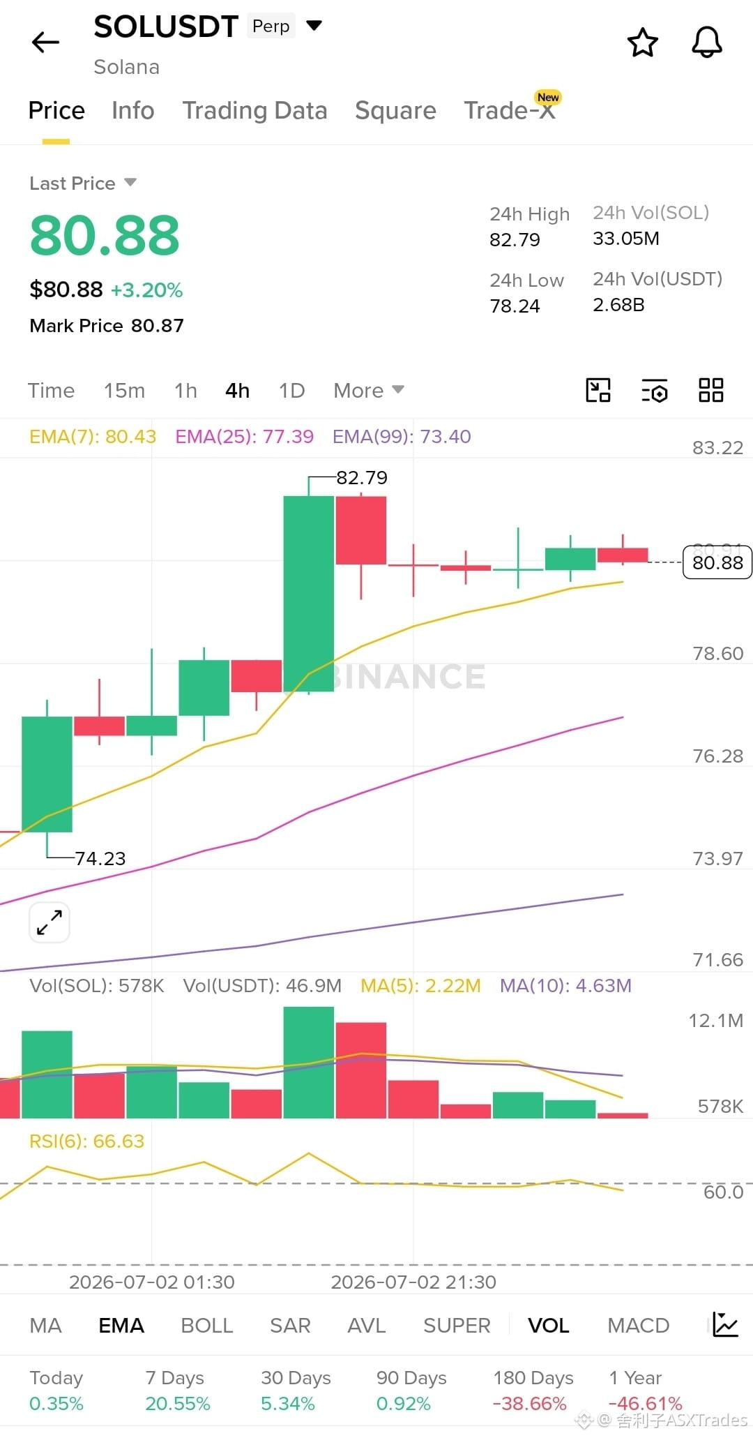Screen dimensions: 753x1438
Task: Tap the 1 Year -46.61% performance
Action: click(x=646, y=1390)
